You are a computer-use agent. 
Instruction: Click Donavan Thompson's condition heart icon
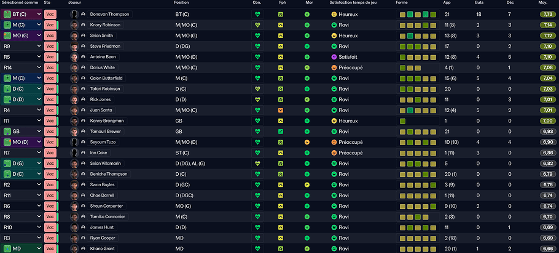pyautogui.click(x=257, y=15)
